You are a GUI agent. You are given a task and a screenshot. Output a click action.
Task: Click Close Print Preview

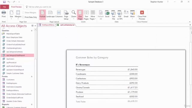point(142,15)
